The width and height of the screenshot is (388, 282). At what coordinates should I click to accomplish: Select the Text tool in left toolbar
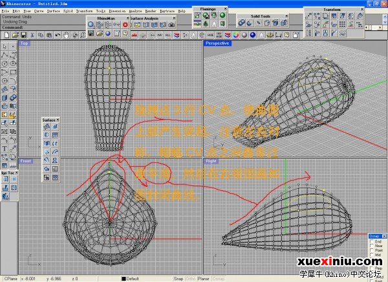pos(5,149)
